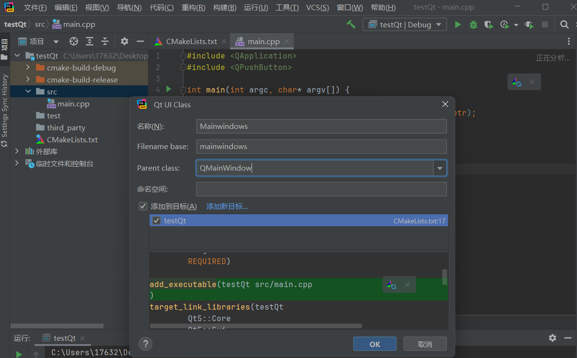Click the 项目 side tool window tab
This screenshot has height=358, width=577.
[4, 50]
